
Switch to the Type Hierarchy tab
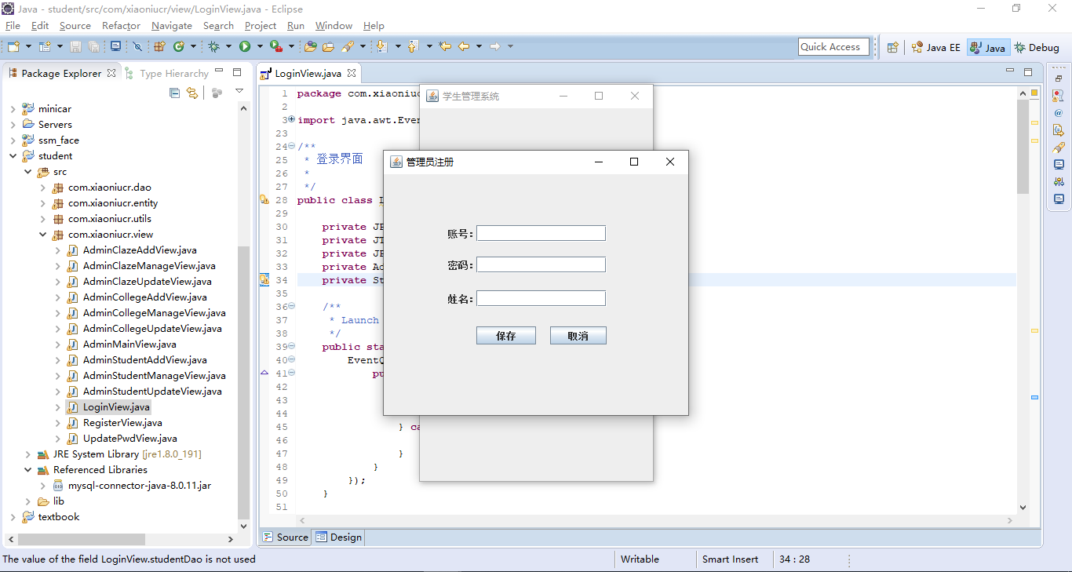click(x=166, y=73)
